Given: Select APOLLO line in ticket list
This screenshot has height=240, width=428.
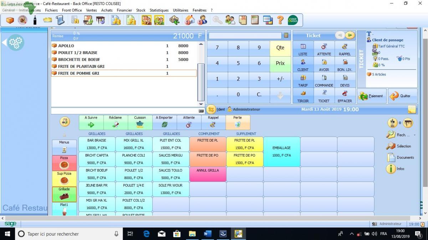Looking at the screenshot, I should coord(124,46).
